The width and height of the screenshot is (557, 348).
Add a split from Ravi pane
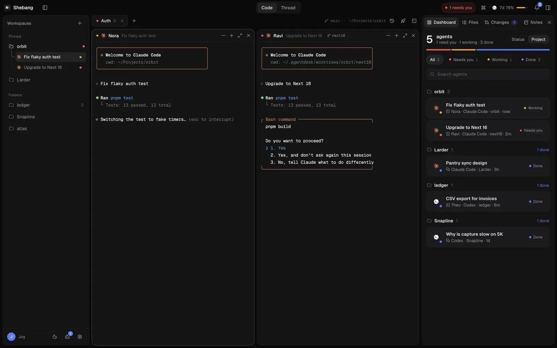tap(397, 35)
